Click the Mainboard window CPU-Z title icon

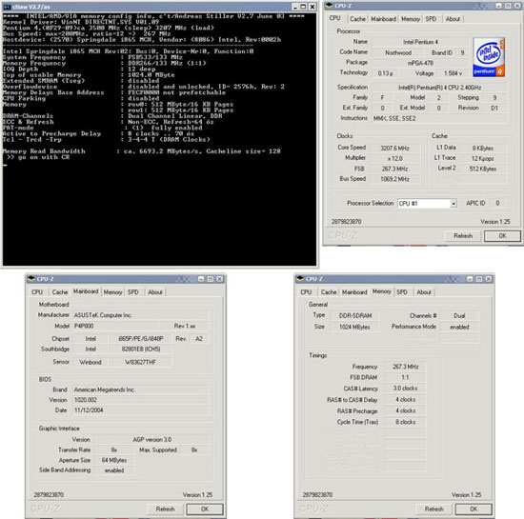tap(31, 278)
